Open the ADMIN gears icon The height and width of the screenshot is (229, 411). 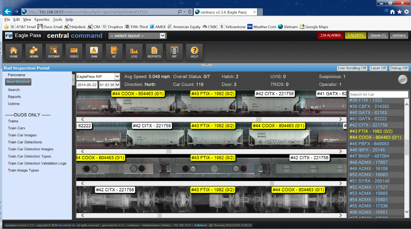[34, 52]
